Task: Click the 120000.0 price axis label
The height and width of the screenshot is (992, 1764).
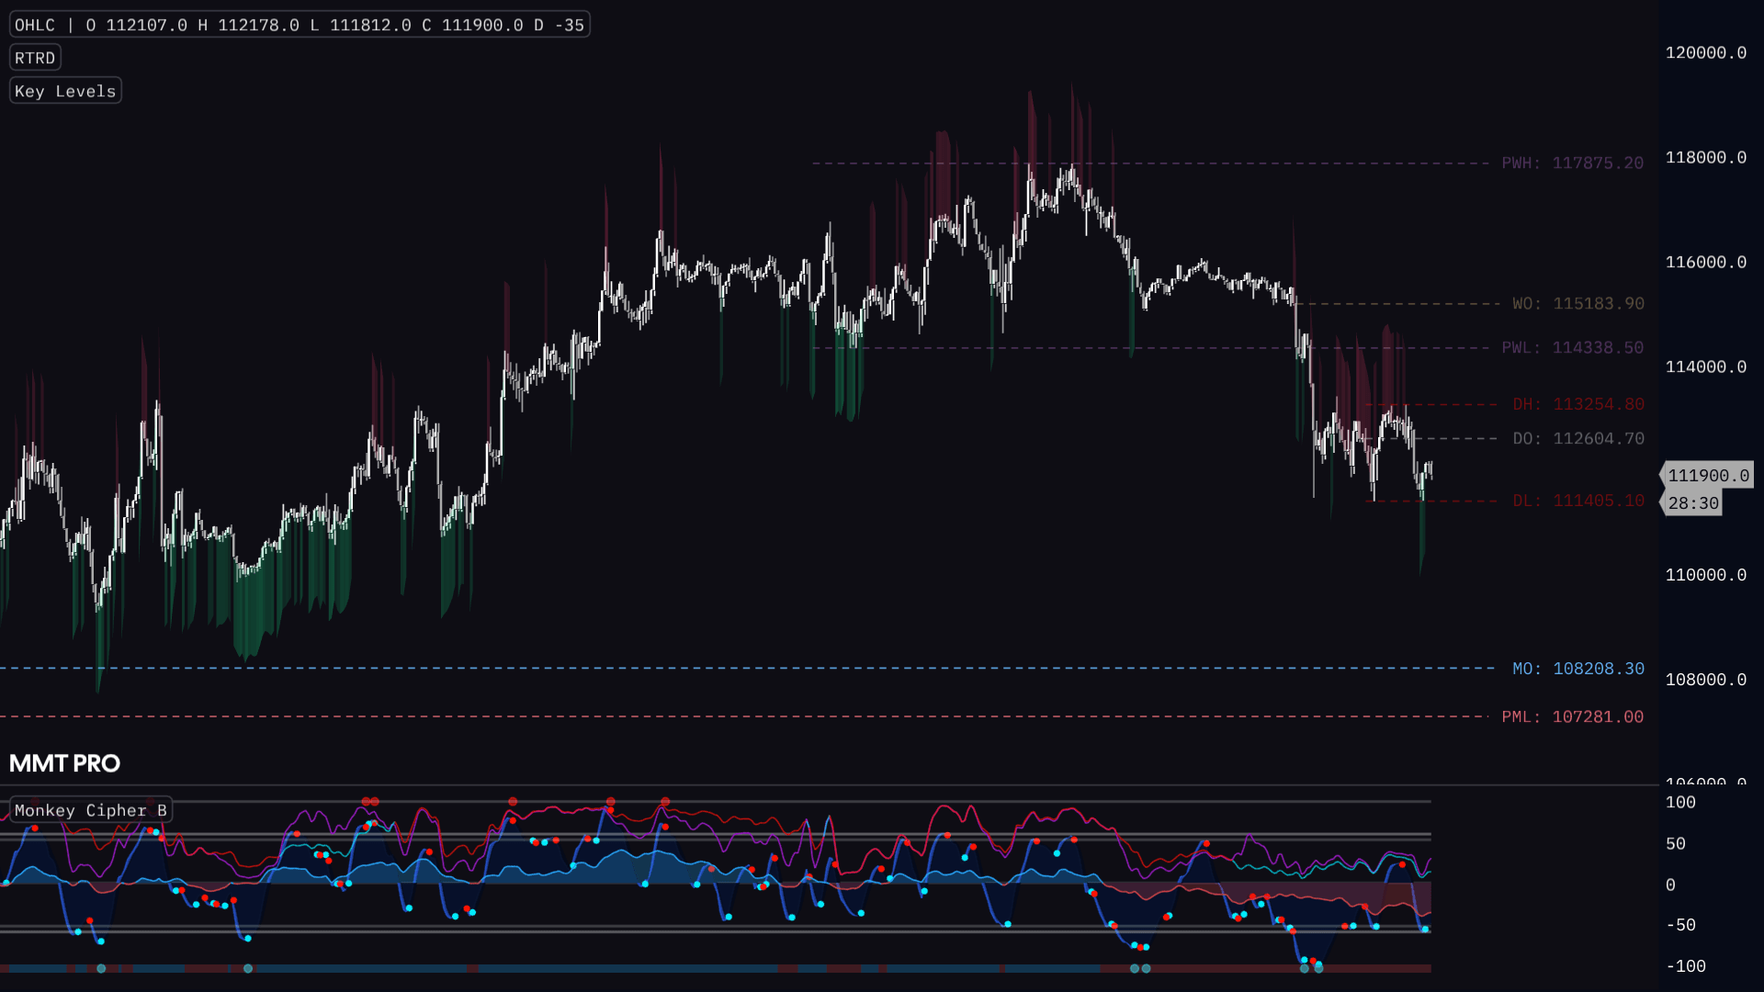Action: tap(1705, 53)
